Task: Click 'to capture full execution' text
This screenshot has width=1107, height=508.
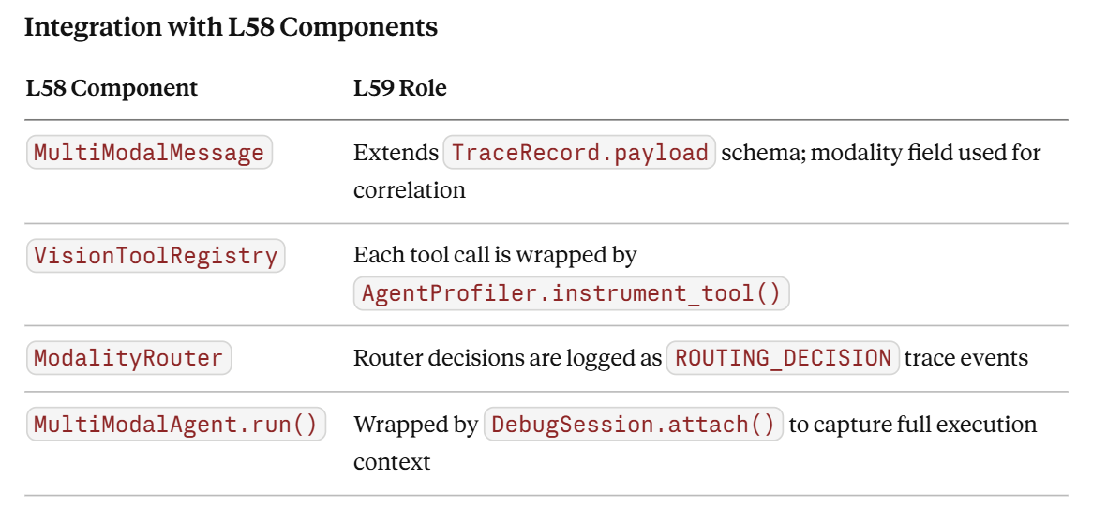Action: coord(913,425)
